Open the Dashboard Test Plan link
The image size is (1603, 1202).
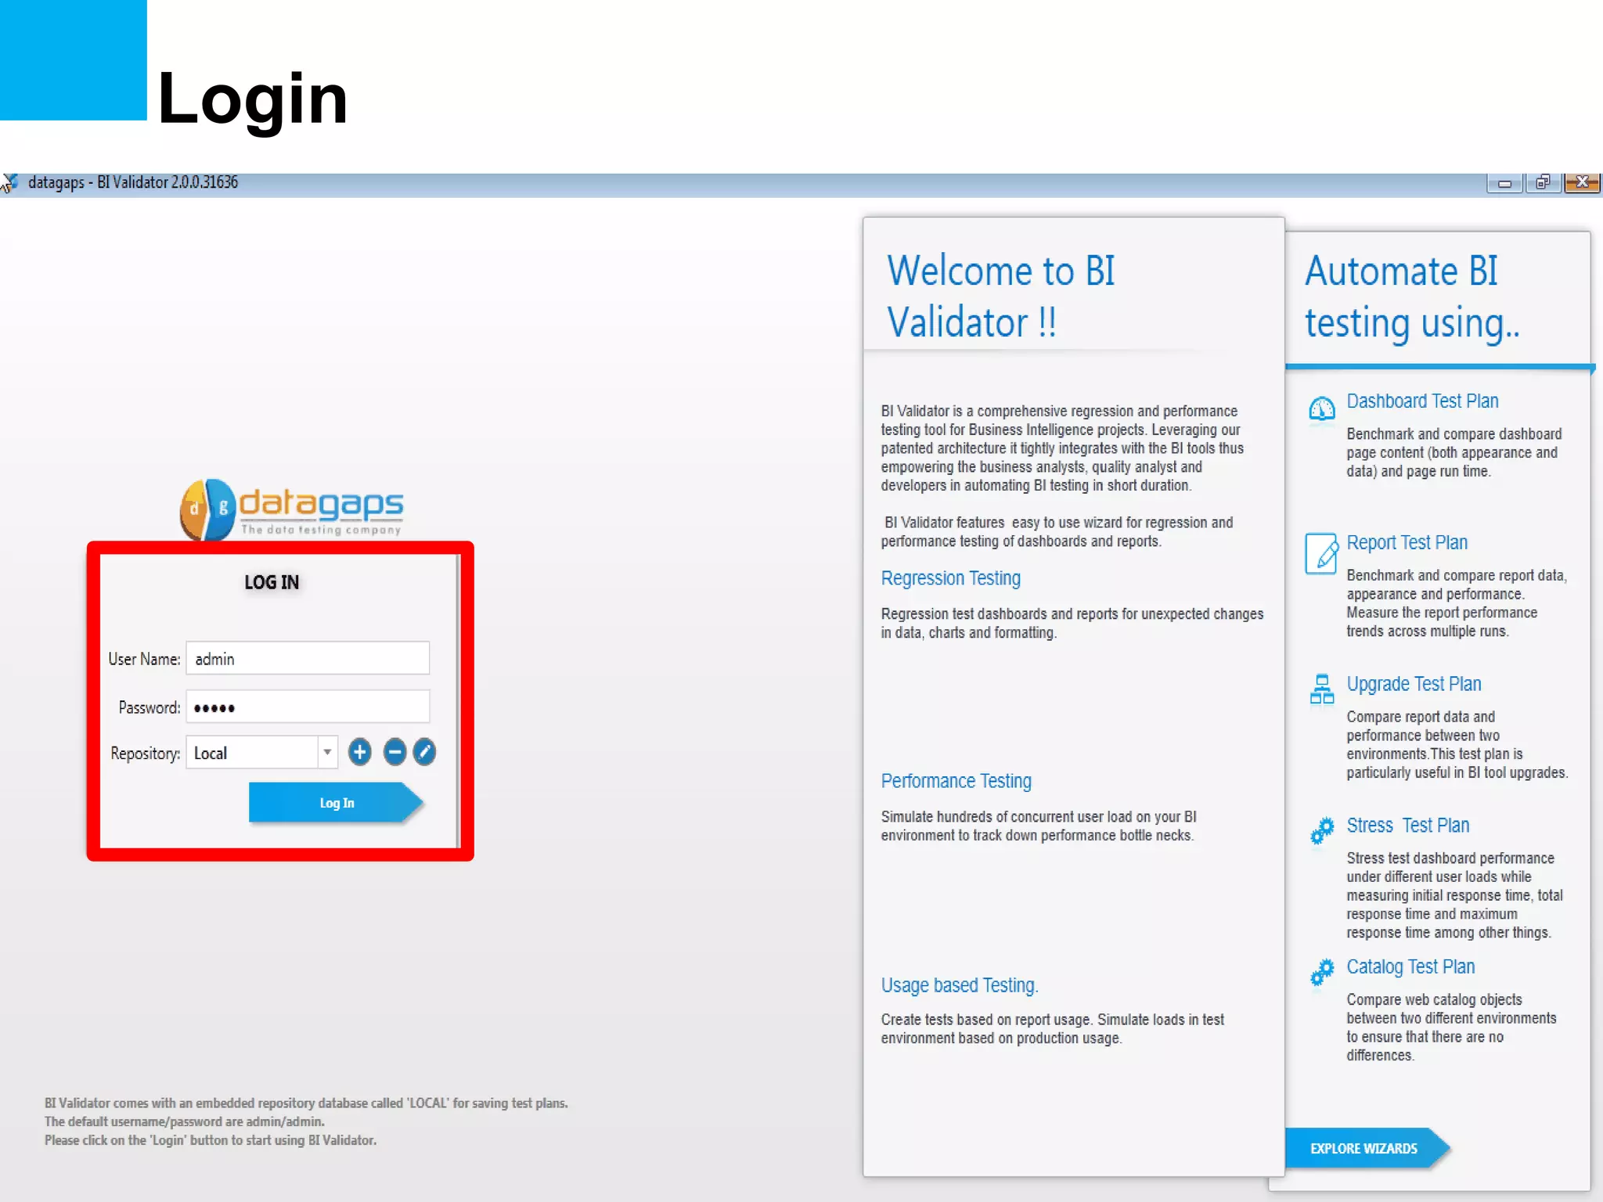pyautogui.click(x=1422, y=401)
